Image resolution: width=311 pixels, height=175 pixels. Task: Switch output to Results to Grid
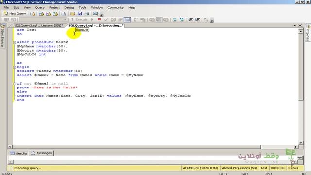159,19
